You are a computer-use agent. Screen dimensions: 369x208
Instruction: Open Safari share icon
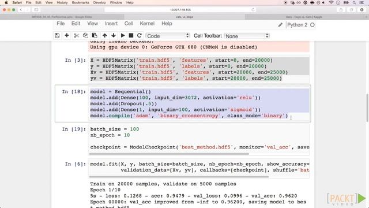[341, 10]
